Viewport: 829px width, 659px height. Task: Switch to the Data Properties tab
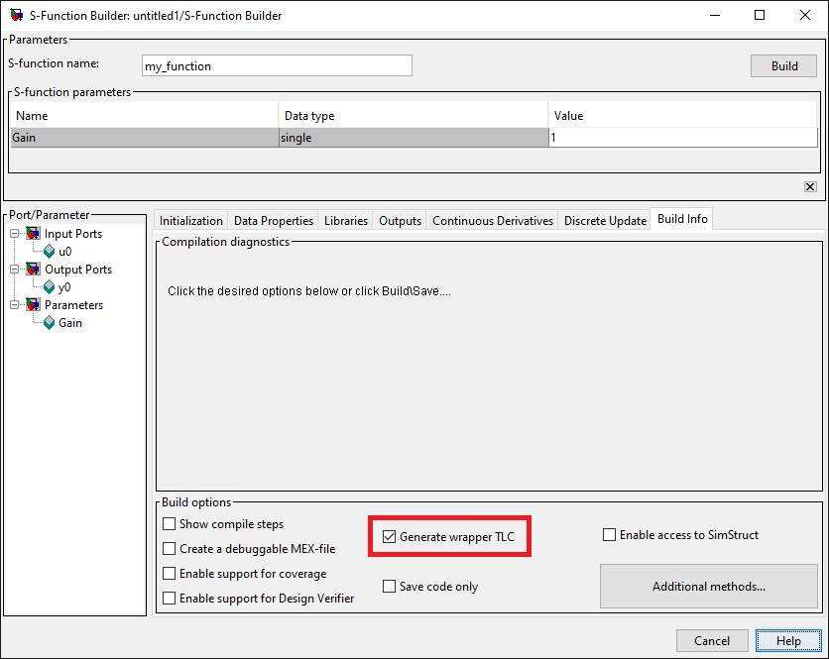coord(274,221)
